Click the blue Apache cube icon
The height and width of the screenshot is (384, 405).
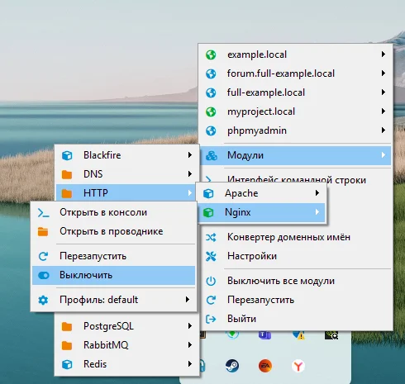coord(208,193)
